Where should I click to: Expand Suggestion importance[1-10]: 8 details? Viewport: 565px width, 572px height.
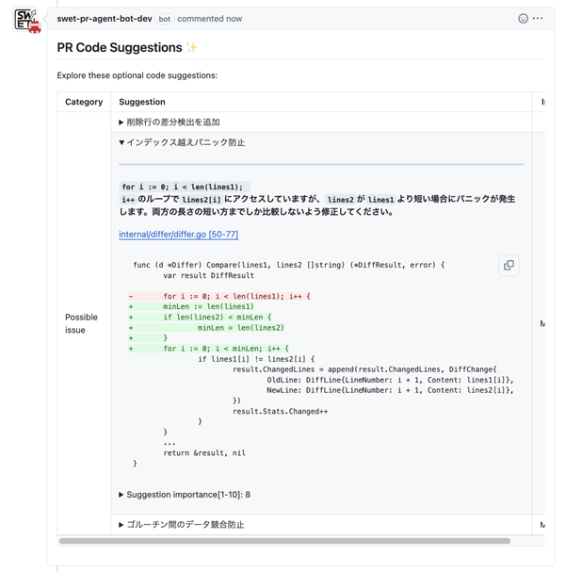(x=187, y=494)
